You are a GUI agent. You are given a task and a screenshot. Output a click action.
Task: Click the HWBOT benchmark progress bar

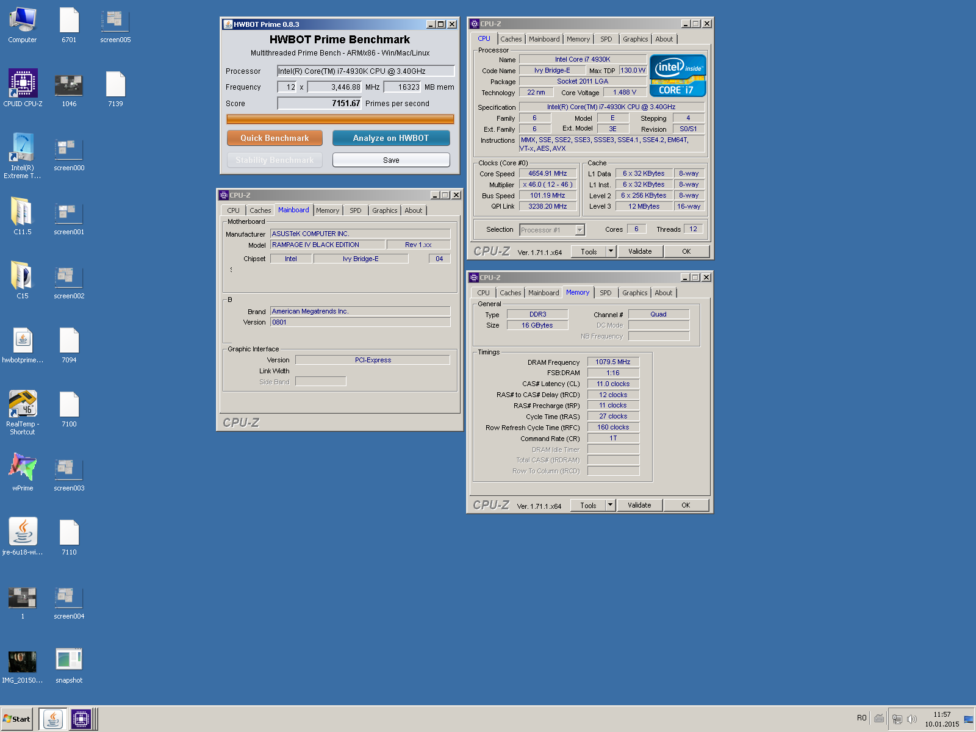(340, 119)
